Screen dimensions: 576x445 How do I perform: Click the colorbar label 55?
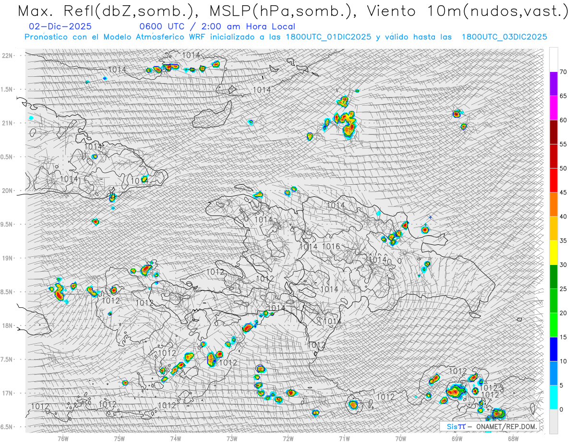563,144
